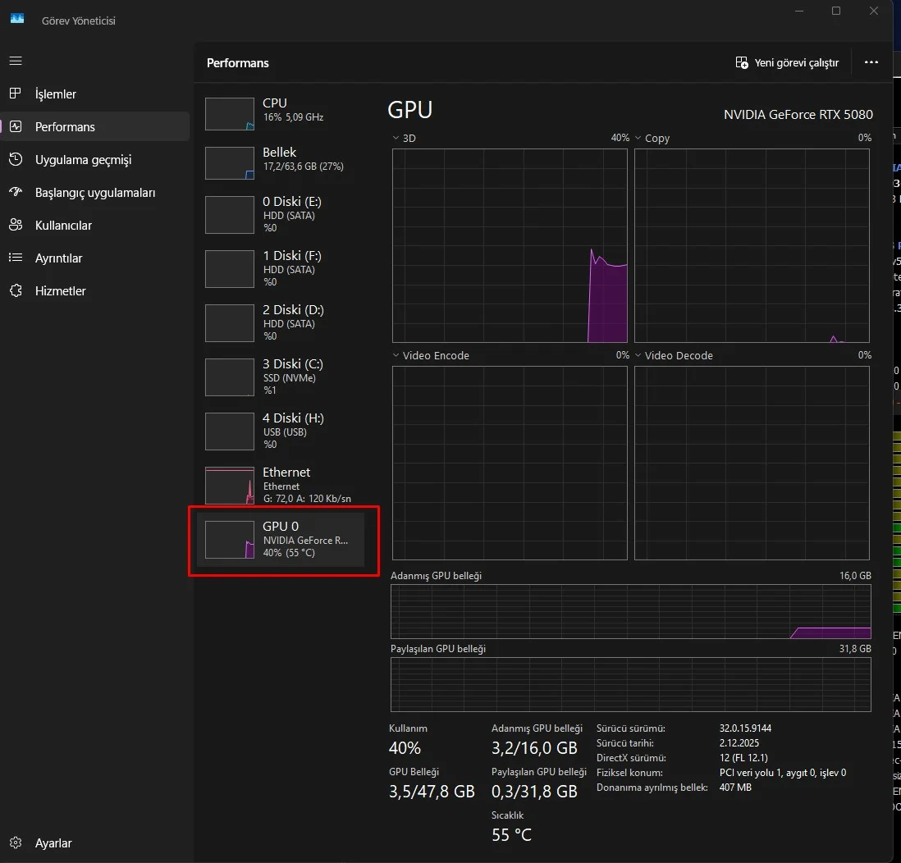Expand the 3D engine graph dropdown

point(396,139)
